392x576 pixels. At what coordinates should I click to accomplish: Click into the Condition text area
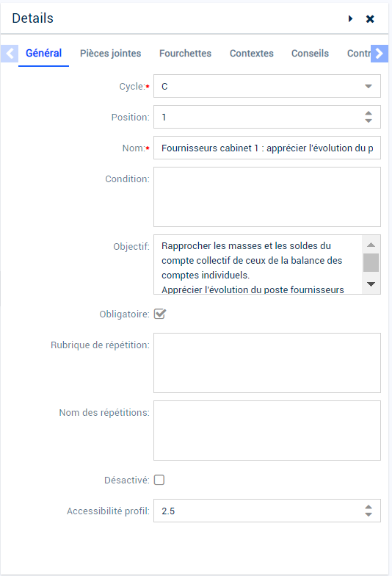pos(267,197)
